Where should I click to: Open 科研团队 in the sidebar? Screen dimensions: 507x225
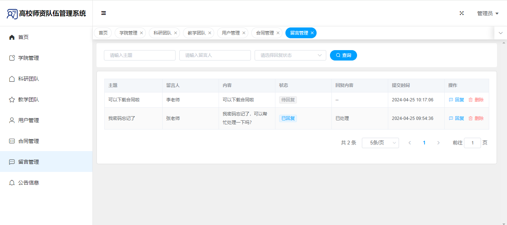coord(29,79)
